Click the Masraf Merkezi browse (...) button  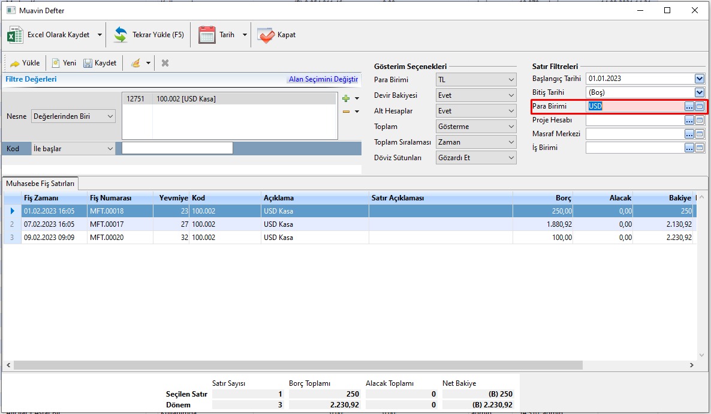[x=689, y=134]
